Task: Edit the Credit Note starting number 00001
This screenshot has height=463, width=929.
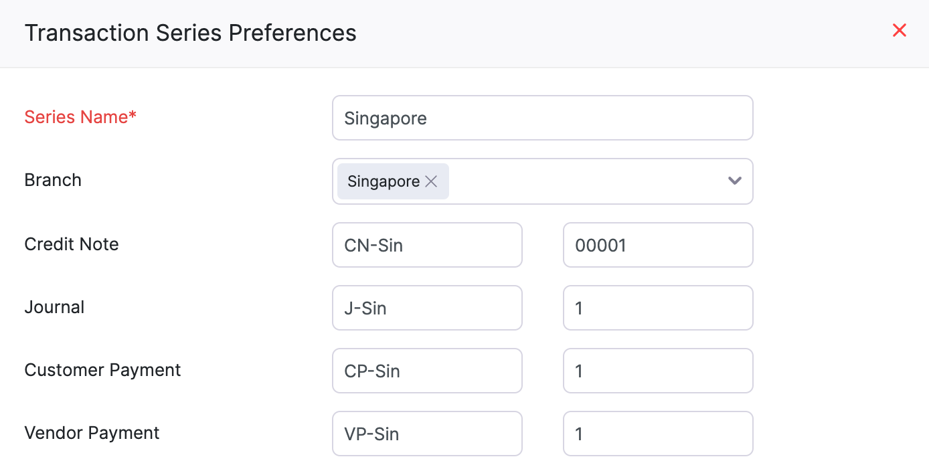Action: pos(657,245)
